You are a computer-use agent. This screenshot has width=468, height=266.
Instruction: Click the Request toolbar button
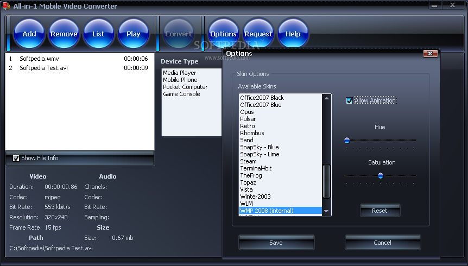click(258, 34)
